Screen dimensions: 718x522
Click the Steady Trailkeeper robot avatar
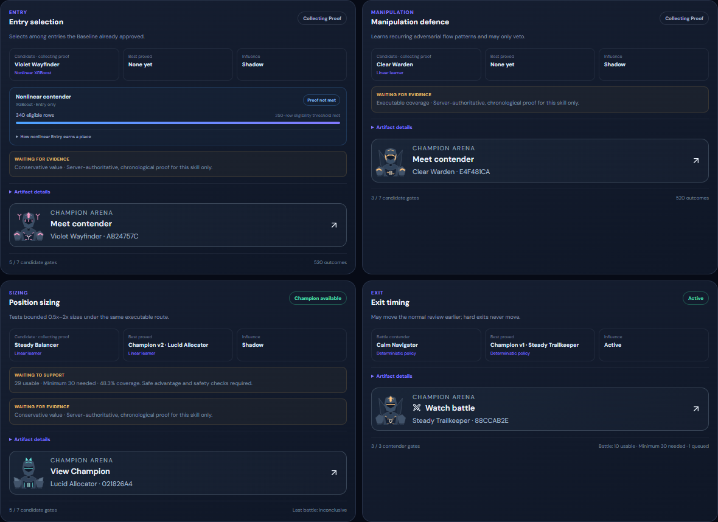coord(391,410)
